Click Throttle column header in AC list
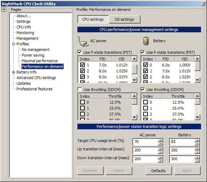Screen dimensions: 207x182 (x=115, y=96)
